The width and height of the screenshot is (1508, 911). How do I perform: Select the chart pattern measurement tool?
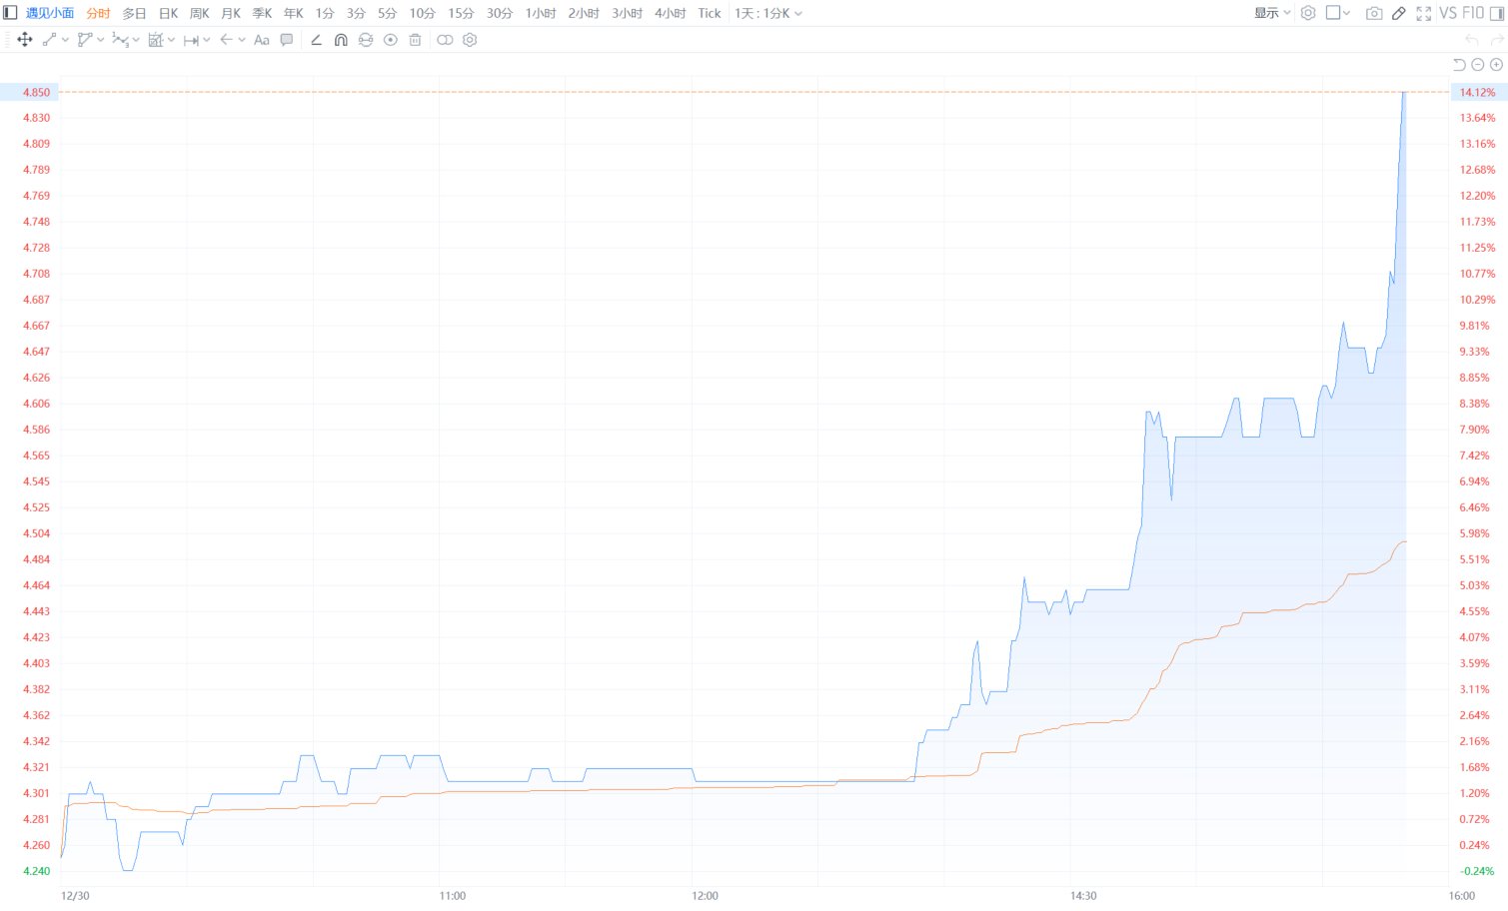155,40
